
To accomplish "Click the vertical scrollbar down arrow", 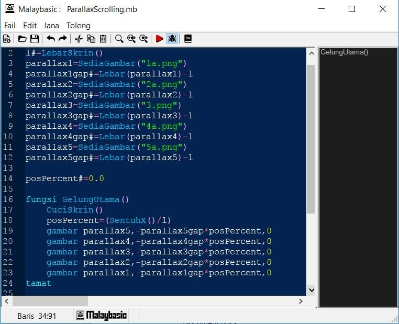I will (x=312, y=289).
